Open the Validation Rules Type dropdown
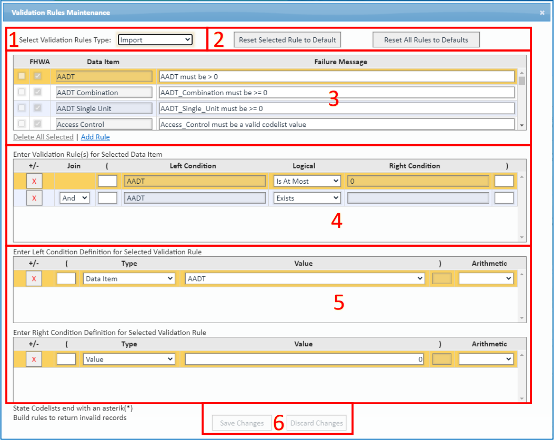 [x=155, y=39]
